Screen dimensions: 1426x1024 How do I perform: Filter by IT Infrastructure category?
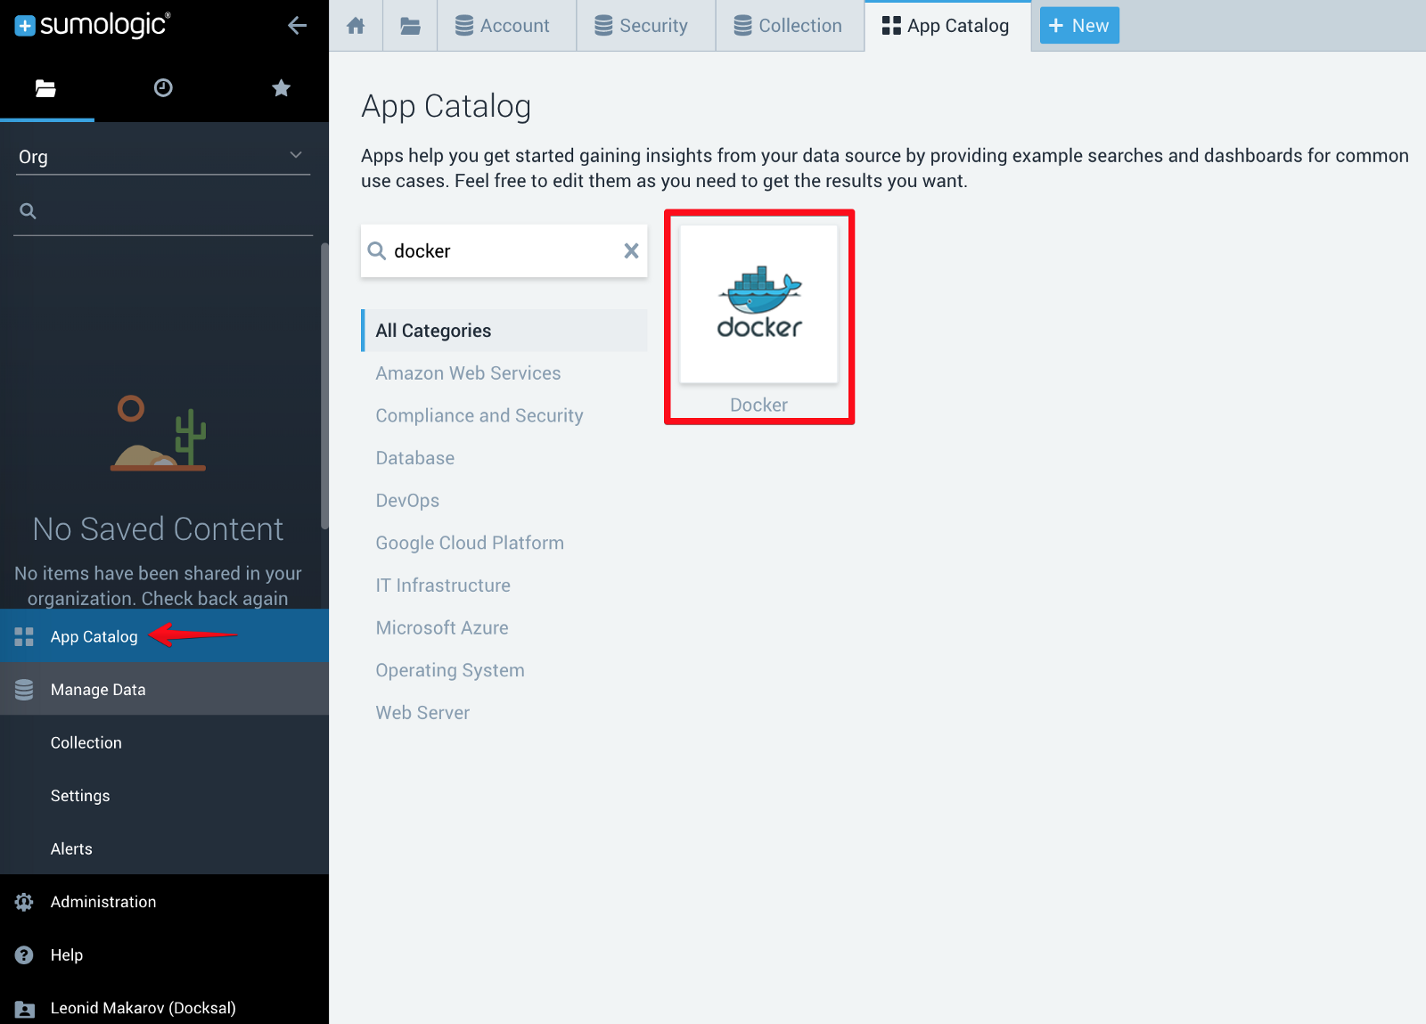pos(443,586)
